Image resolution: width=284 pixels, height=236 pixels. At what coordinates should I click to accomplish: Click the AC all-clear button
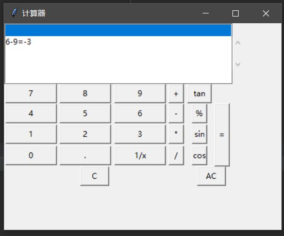[211, 176]
